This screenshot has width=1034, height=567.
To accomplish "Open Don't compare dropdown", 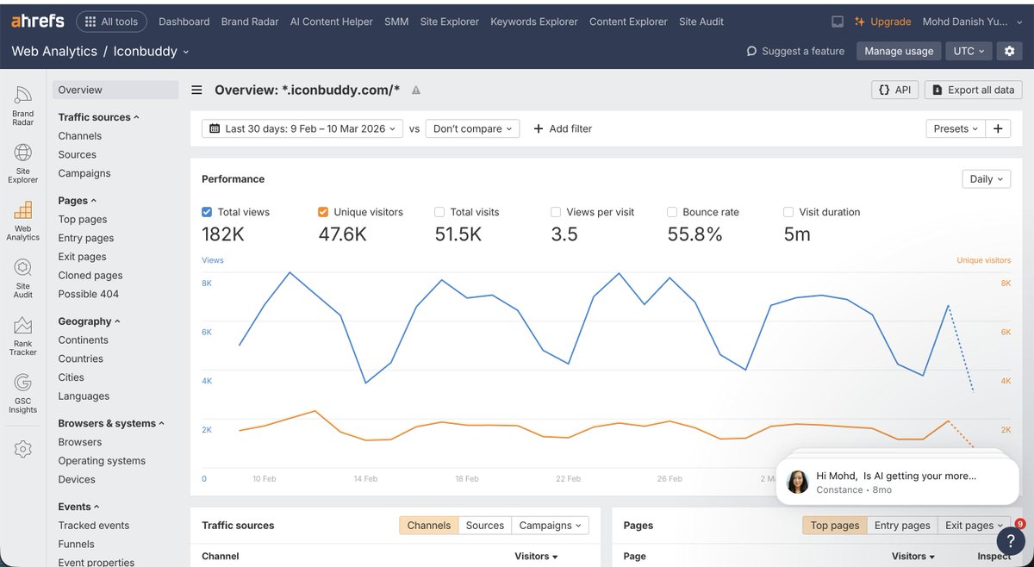I will tap(472, 128).
